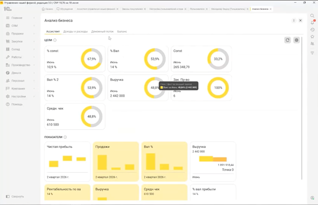The width and height of the screenshot is (318, 205).
Task: Open the Средн. чек goal card
Action: click(x=75, y=116)
